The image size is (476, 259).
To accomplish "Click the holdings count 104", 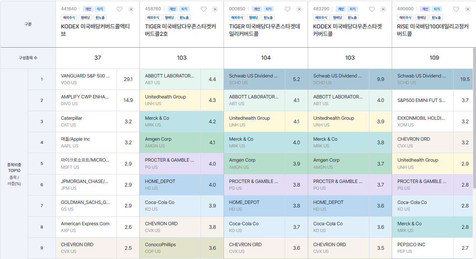I will [266, 58].
